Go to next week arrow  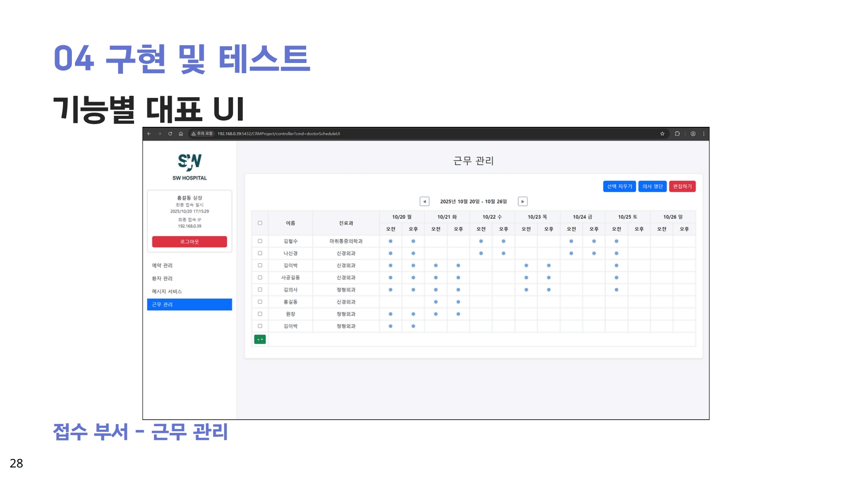pyautogui.click(x=523, y=201)
